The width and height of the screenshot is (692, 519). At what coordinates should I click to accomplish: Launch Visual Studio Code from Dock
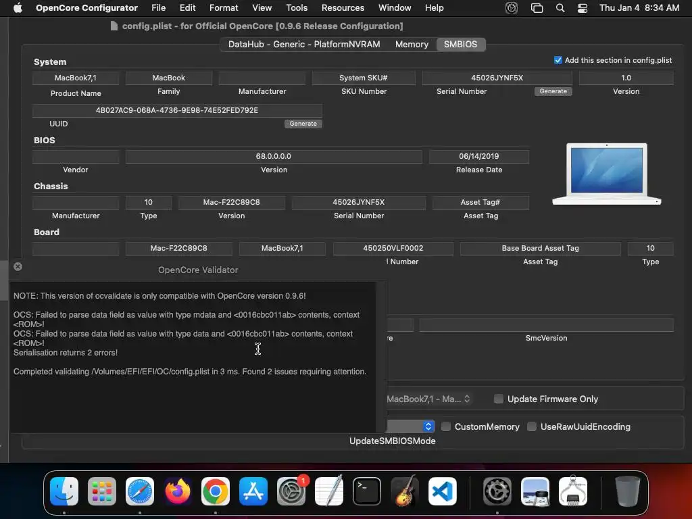[x=443, y=491]
